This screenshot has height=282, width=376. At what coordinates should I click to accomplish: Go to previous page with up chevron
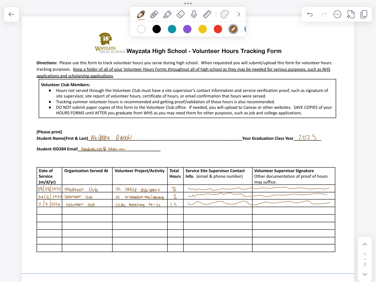(365, 244)
